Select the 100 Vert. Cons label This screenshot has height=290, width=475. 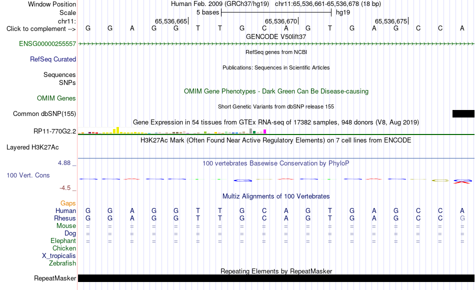click(28, 175)
